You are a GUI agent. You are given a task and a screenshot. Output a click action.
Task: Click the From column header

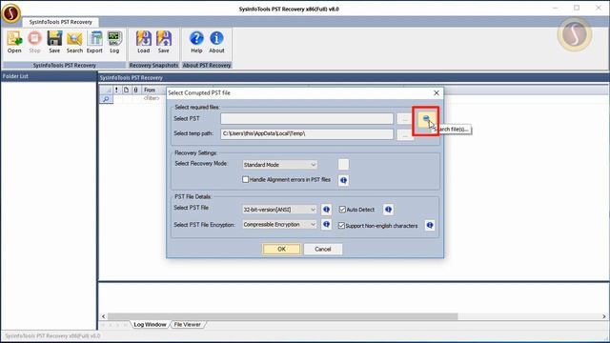[x=150, y=90]
